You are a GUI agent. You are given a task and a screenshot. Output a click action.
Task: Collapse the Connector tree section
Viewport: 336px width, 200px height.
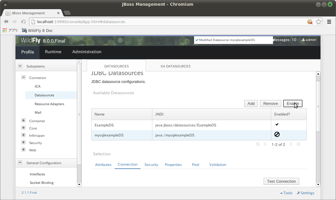point(23,77)
